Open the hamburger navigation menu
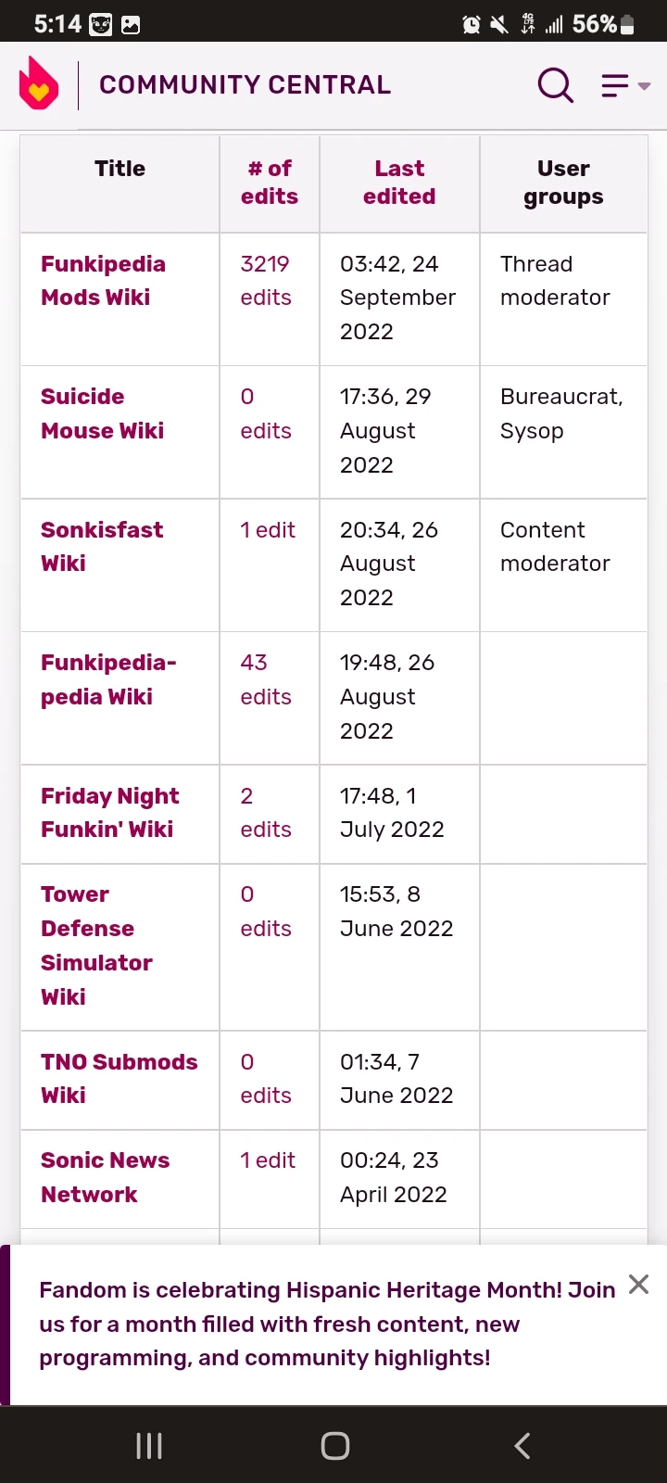This screenshot has height=1483, width=667. [612, 85]
